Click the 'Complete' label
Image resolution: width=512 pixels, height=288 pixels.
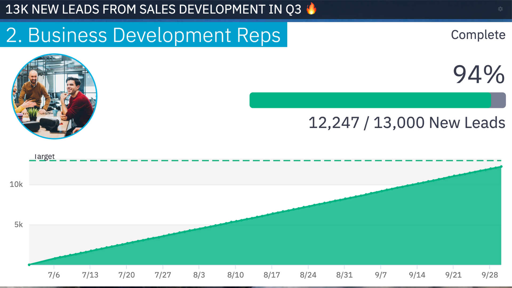[x=478, y=35]
